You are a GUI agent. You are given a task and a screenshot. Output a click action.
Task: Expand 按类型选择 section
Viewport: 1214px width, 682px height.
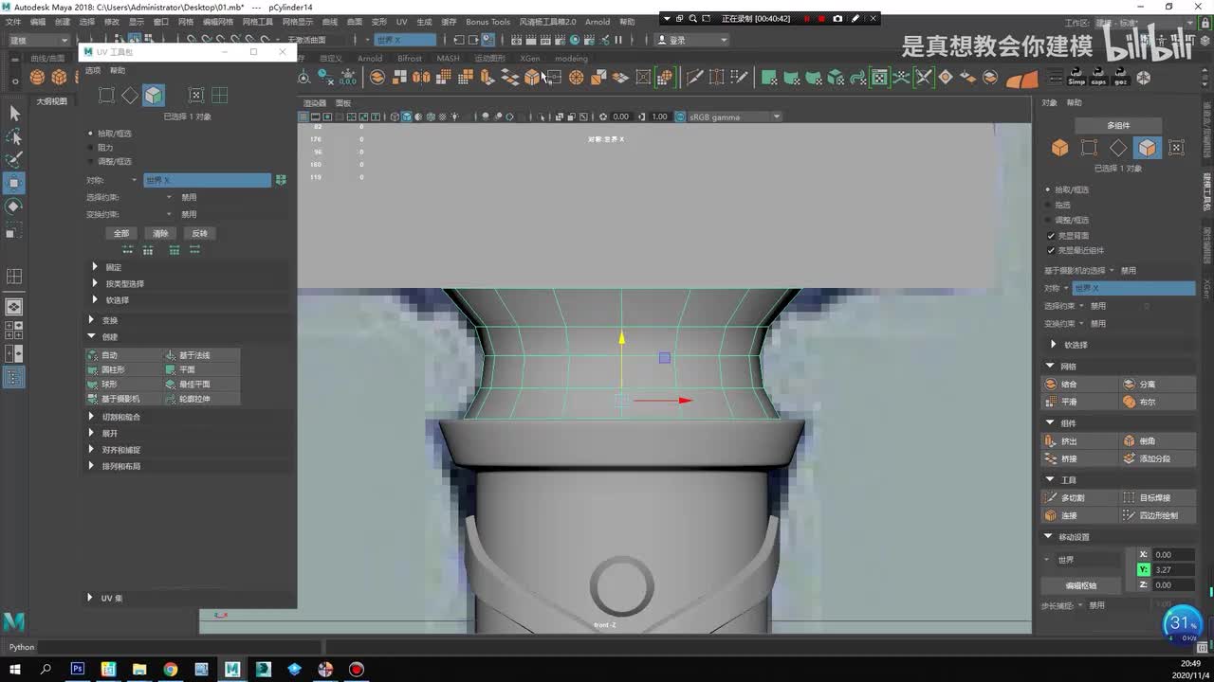(95, 283)
